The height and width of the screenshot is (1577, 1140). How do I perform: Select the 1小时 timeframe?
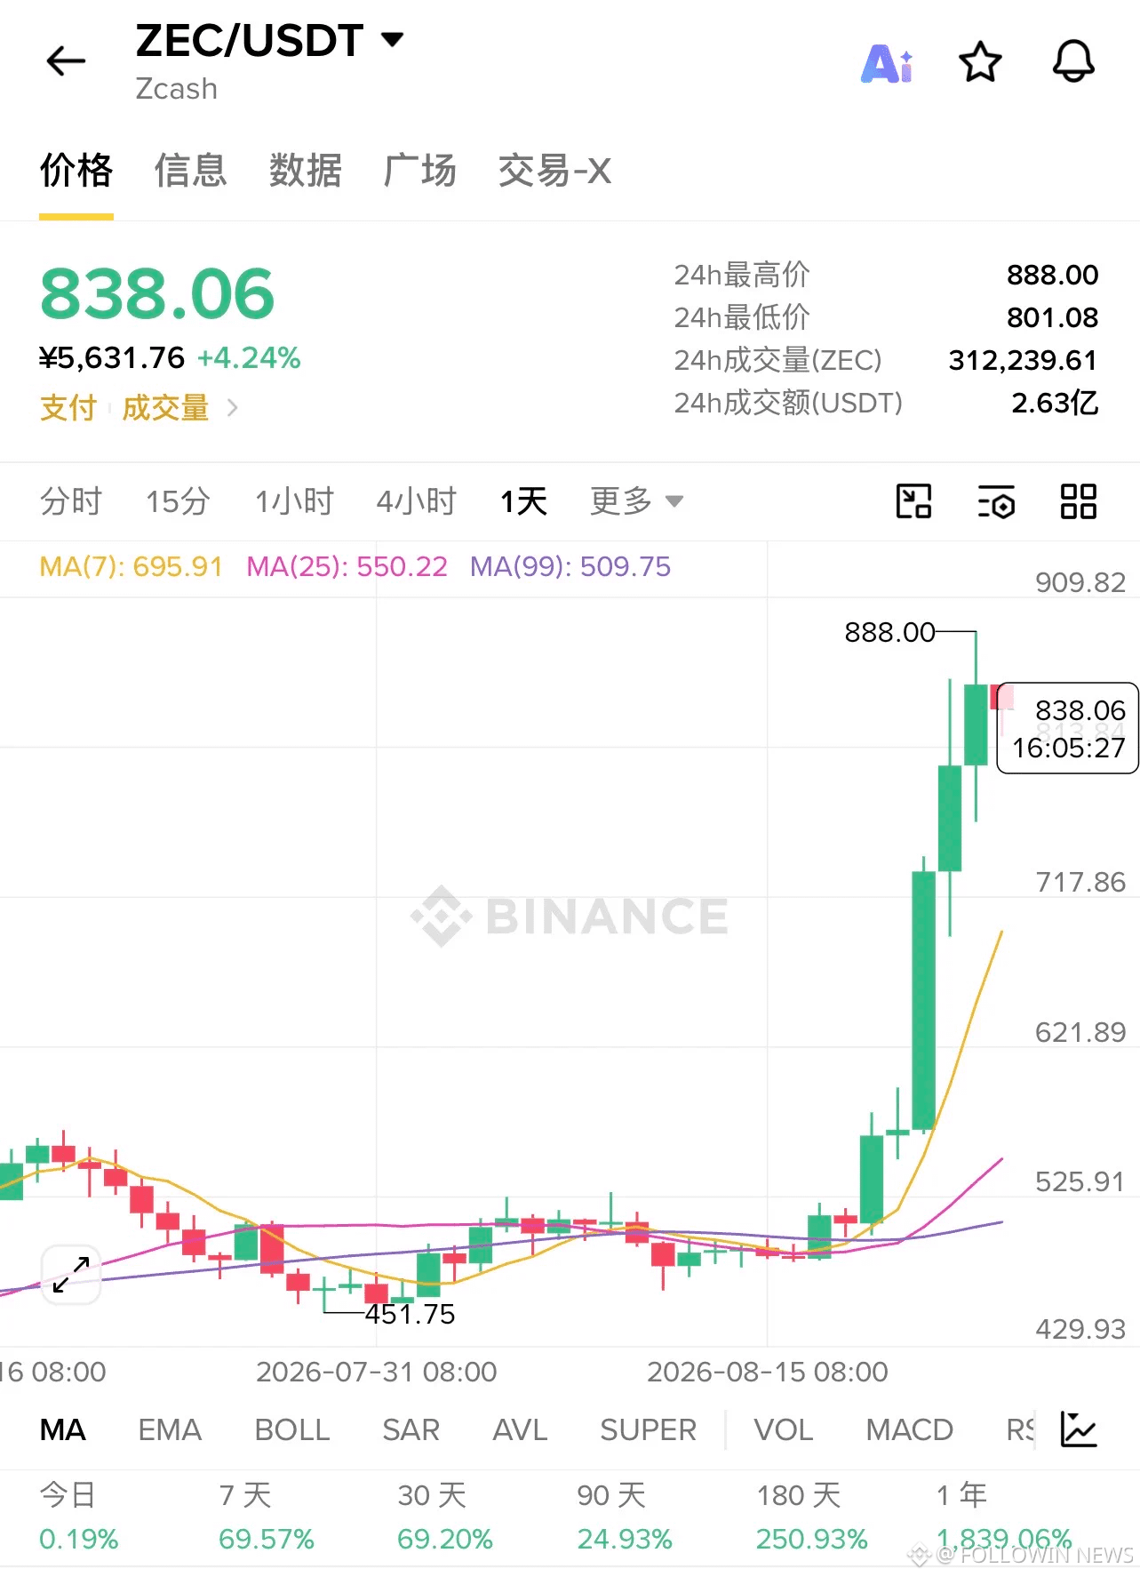coord(294,501)
